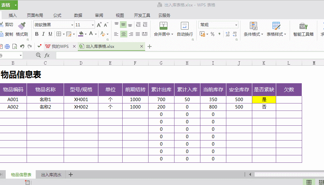Switch to the 出入库流水 sheet tab

tap(51, 175)
